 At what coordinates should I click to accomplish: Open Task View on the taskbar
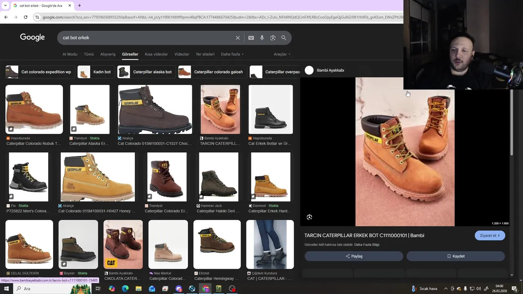tap(98, 289)
